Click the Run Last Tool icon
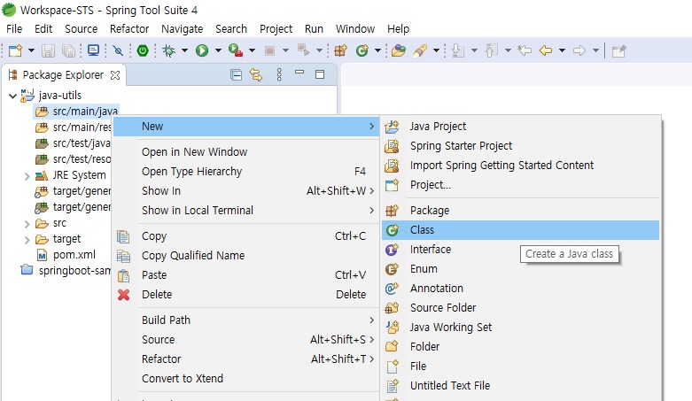692x401 pixels. [x=236, y=50]
